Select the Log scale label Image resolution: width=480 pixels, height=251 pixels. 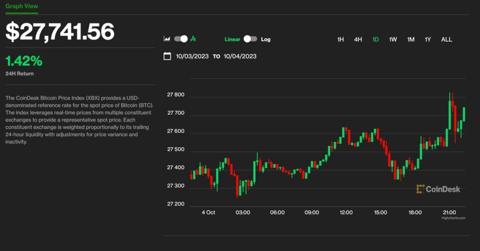[266, 39]
